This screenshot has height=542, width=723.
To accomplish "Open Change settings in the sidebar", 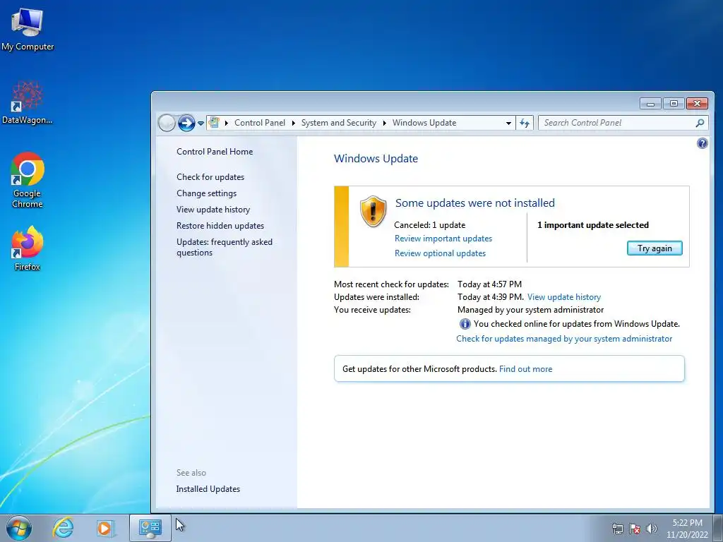I will pyautogui.click(x=206, y=193).
